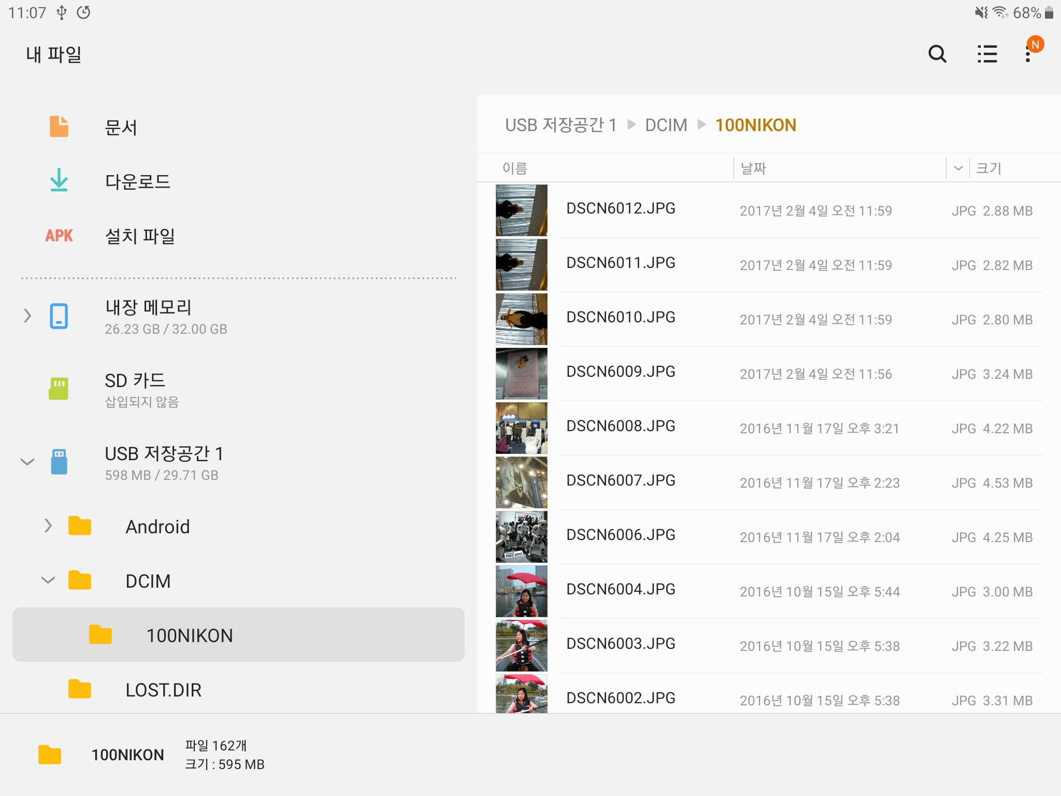Tap the battery indicator icon
Image resolution: width=1061 pixels, height=796 pixels.
point(1049,12)
